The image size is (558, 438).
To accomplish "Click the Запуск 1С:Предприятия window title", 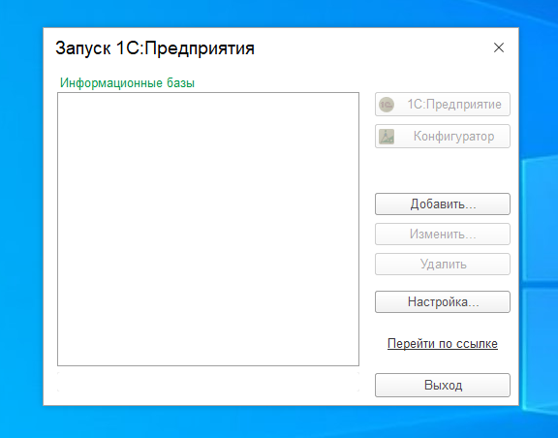I will coord(155,48).
